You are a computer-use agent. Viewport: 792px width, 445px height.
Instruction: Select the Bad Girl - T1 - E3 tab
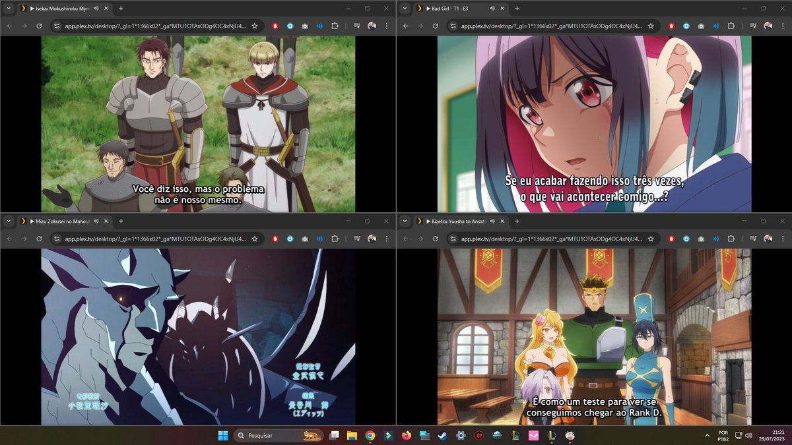[x=461, y=9]
